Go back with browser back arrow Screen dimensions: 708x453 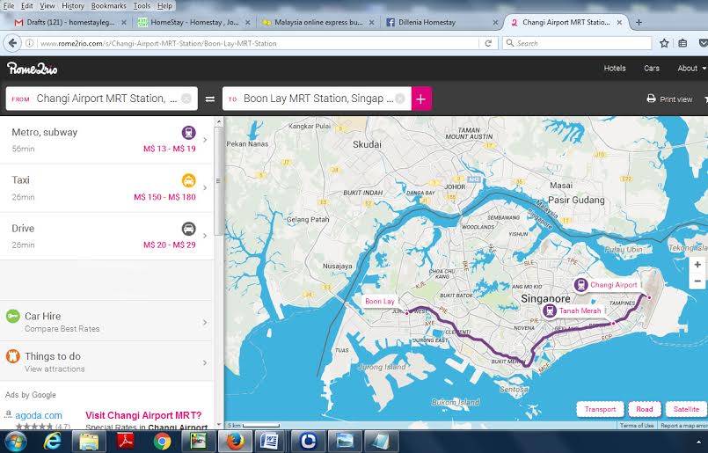pos(12,43)
